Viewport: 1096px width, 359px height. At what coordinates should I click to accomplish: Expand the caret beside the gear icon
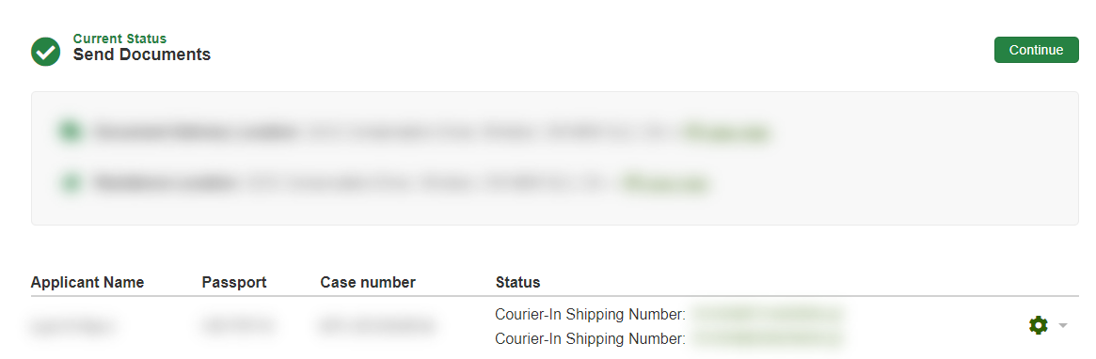(1063, 325)
